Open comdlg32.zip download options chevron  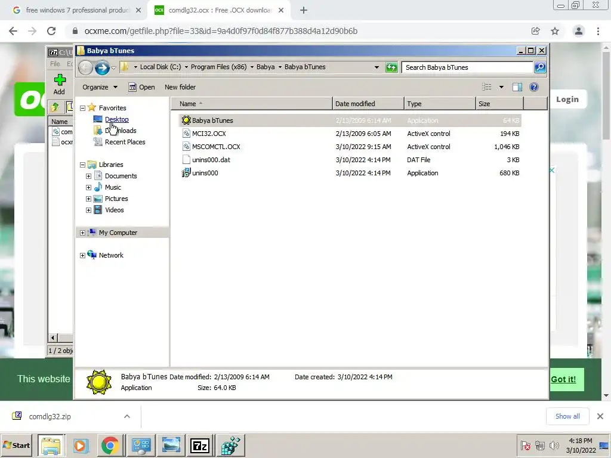point(127,416)
